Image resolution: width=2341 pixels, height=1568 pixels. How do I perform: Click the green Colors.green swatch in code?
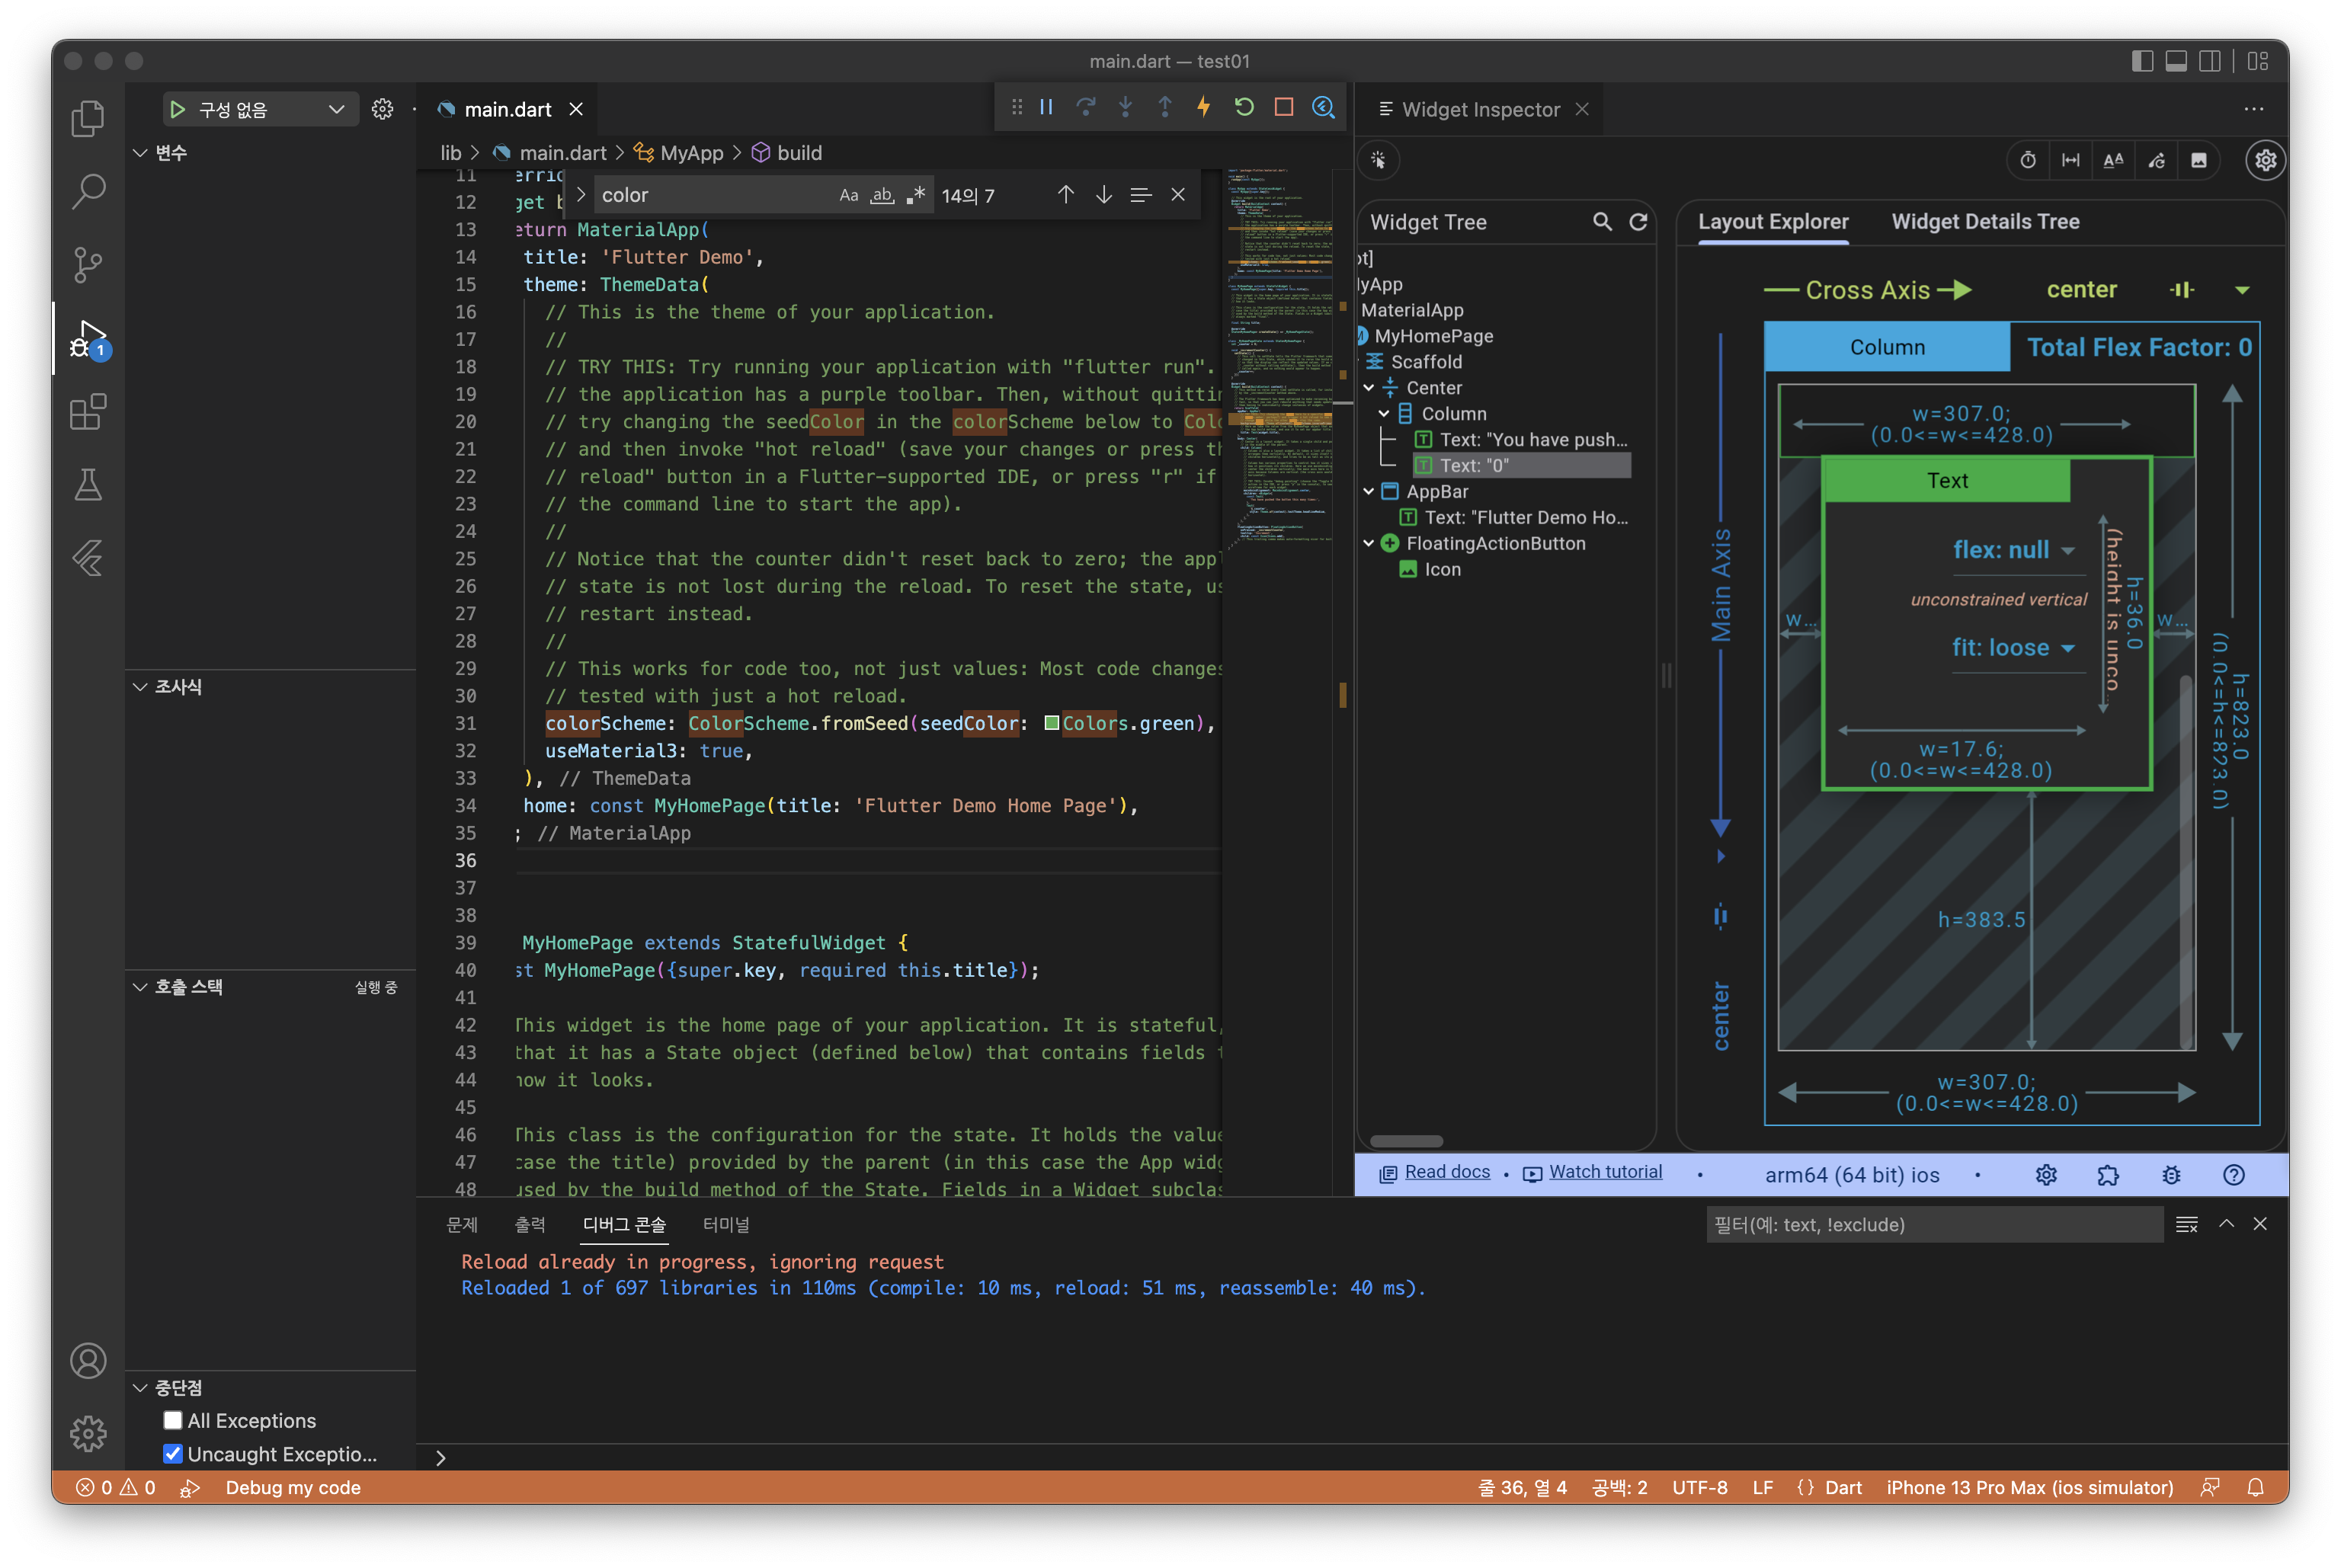(x=1051, y=723)
